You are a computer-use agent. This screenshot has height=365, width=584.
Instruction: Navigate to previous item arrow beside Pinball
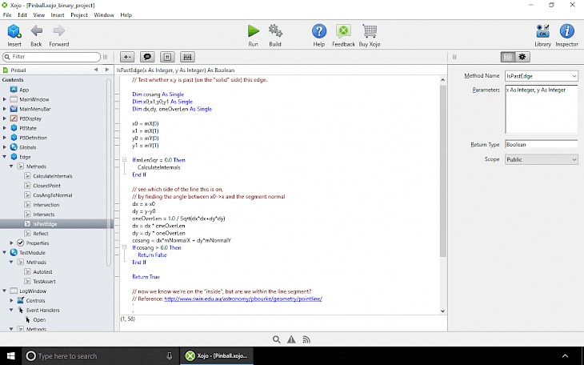tap(96, 70)
